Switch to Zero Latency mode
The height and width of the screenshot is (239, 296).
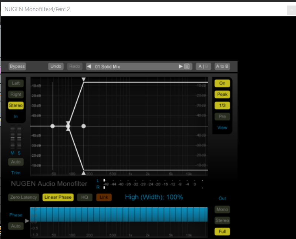(24, 197)
